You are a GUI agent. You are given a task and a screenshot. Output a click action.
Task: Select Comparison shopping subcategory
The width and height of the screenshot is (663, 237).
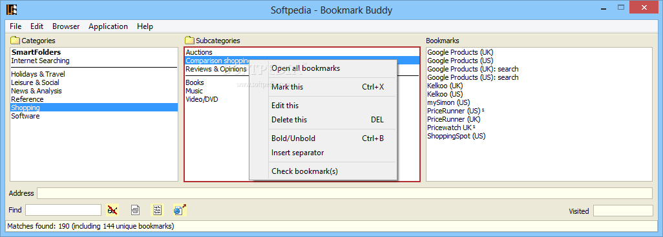point(217,61)
